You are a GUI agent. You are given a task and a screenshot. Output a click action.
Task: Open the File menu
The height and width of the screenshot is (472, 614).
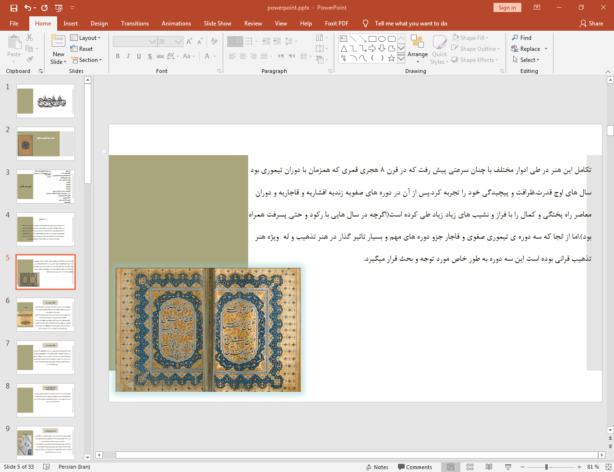(x=14, y=24)
